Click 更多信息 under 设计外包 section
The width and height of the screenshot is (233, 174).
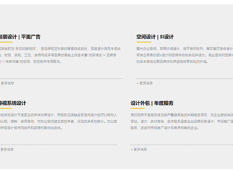[139, 149]
